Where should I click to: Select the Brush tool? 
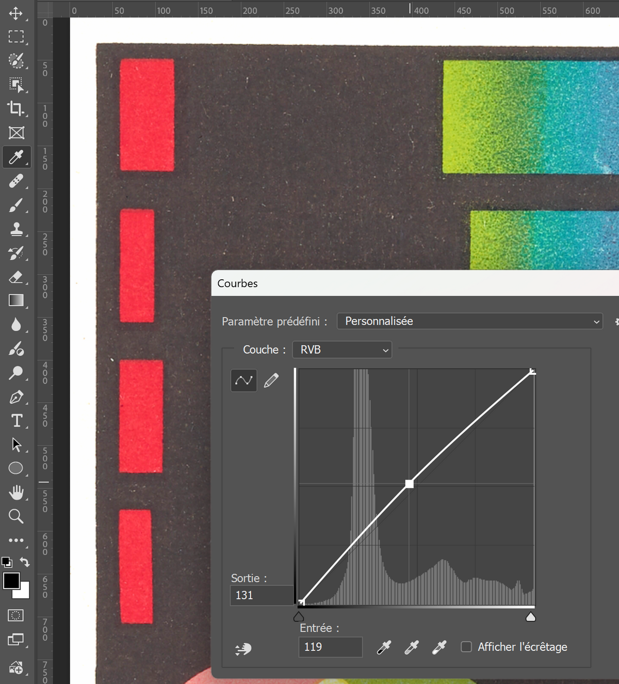pos(16,205)
